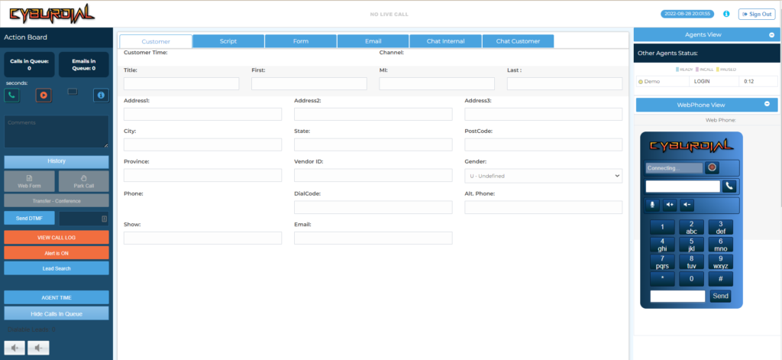Click the webphone volume down icon

(687, 204)
